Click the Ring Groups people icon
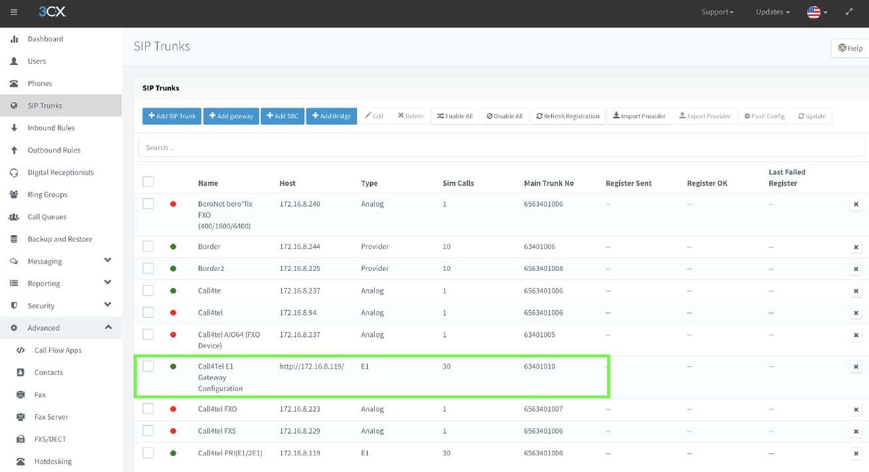The image size is (869, 472). coord(14,194)
